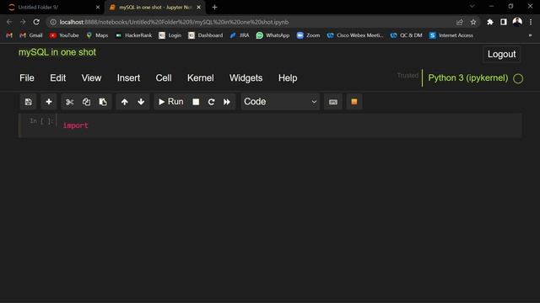Reload the current page

tap(36, 22)
